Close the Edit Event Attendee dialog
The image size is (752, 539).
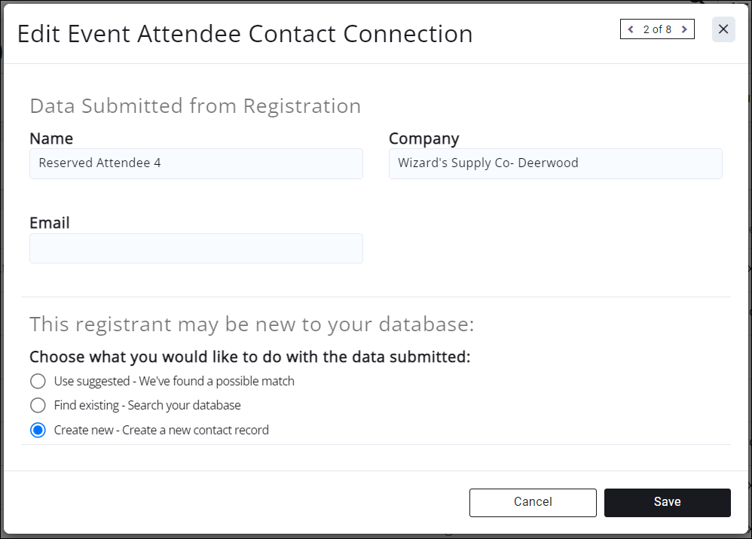pos(723,29)
